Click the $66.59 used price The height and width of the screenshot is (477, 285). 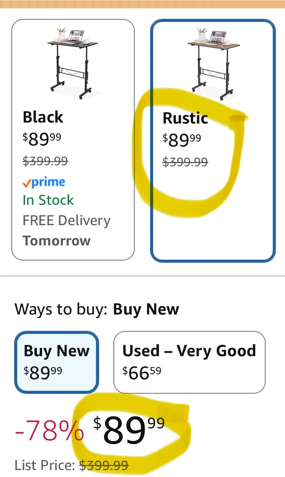[142, 373]
